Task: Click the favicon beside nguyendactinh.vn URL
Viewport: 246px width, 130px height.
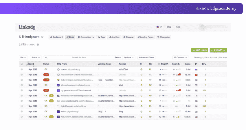Action: click(x=58, y=90)
